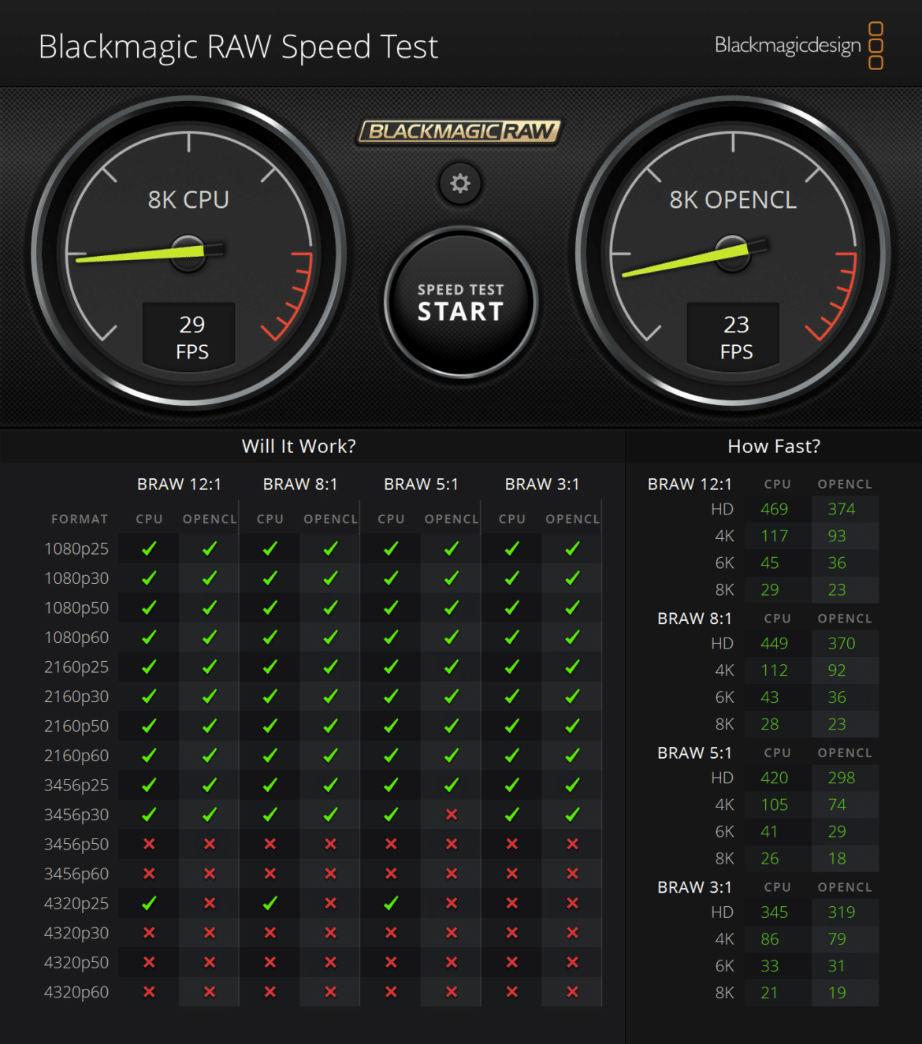
Task: Click the green check for 3456p30 BRAW 3:1 OpenCL
Action: pos(572,814)
